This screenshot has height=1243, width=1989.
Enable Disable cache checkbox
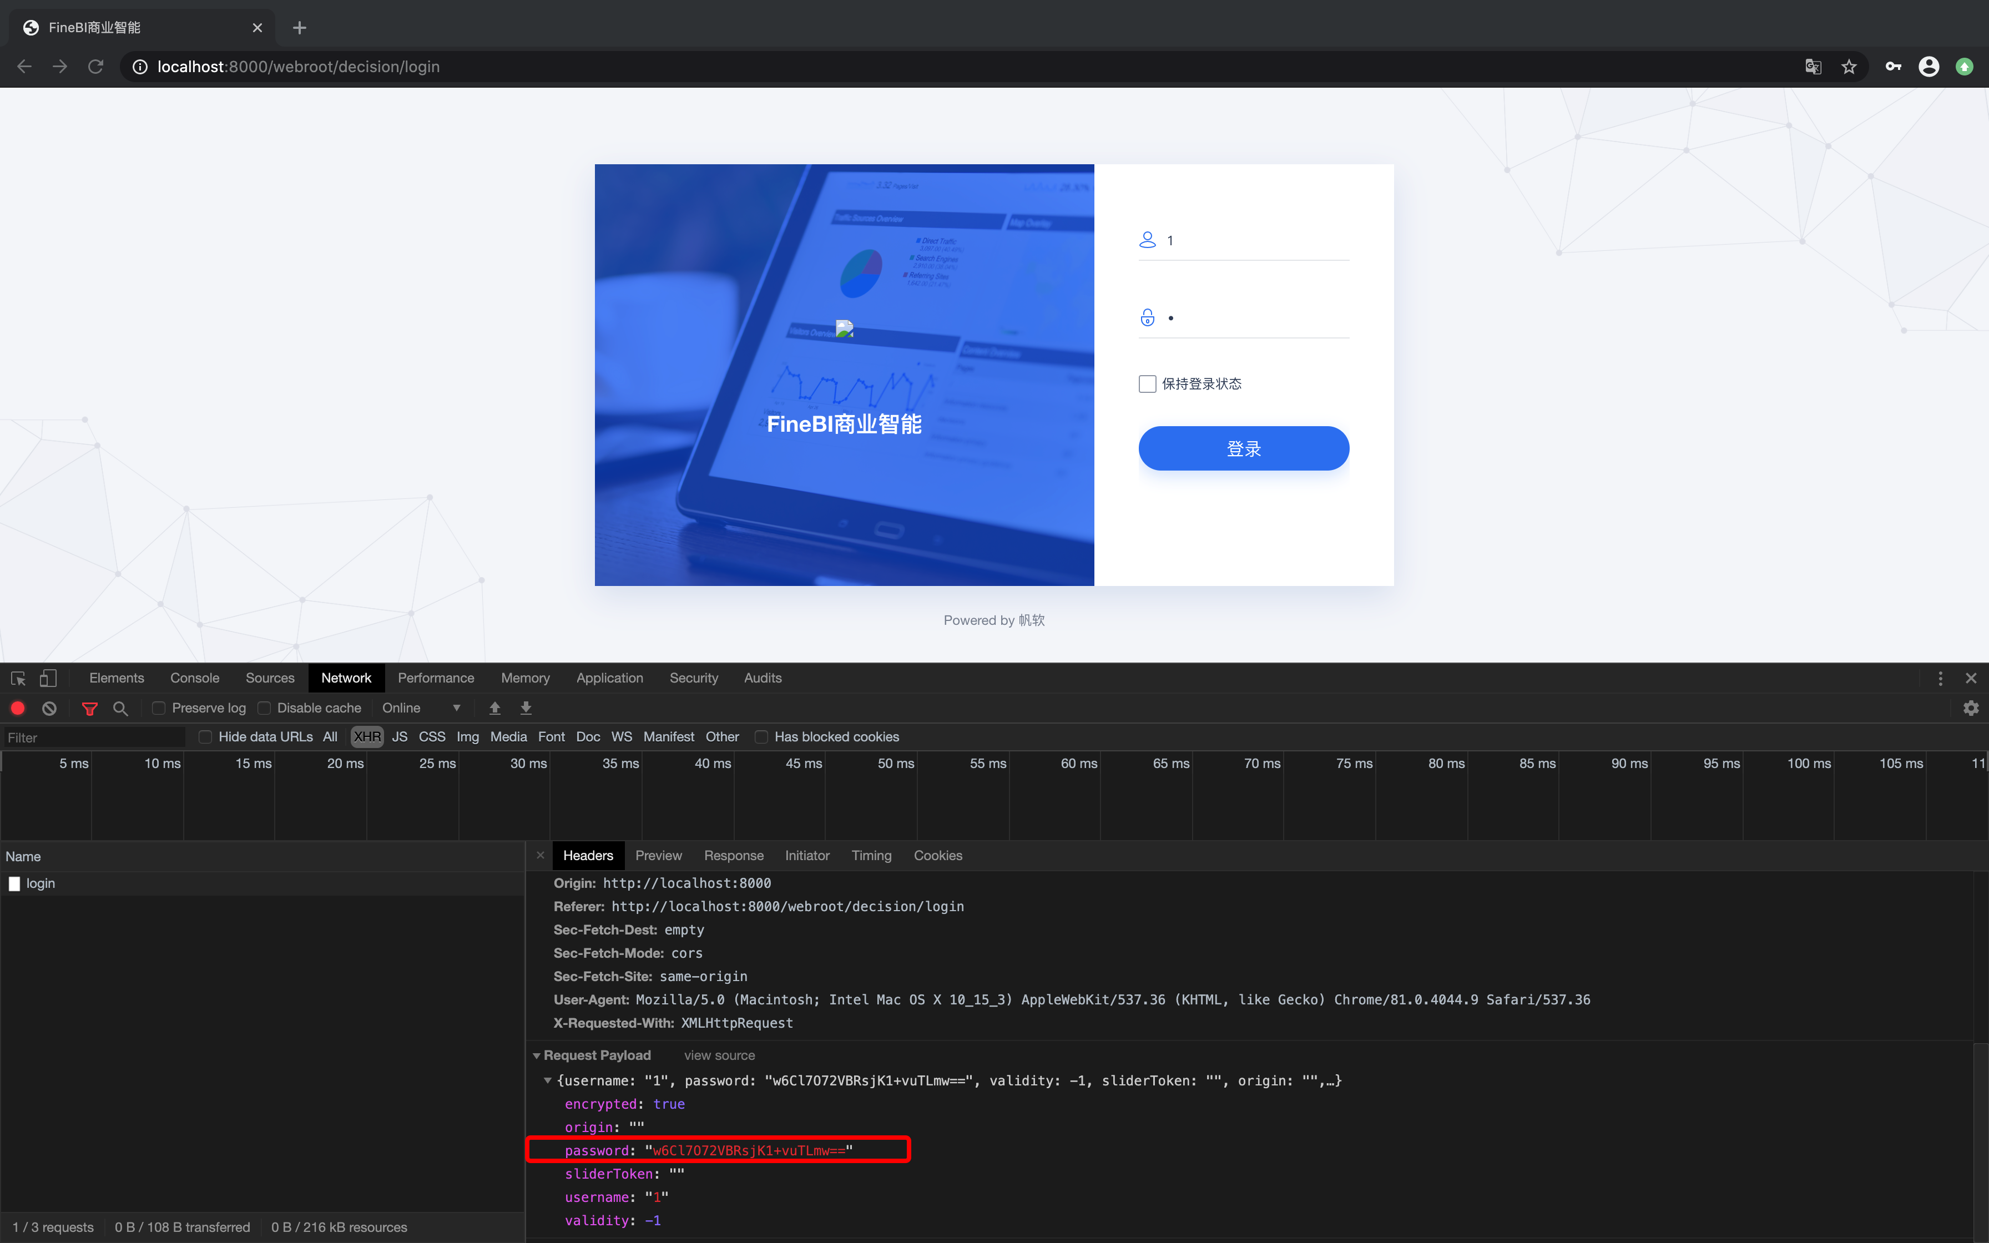pyautogui.click(x=264, y=708)
